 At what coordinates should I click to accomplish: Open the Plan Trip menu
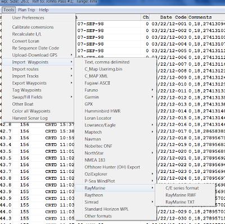tap(26, 10)
